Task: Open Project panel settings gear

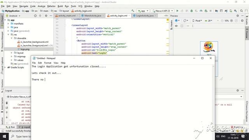Action: pos(46,16)
